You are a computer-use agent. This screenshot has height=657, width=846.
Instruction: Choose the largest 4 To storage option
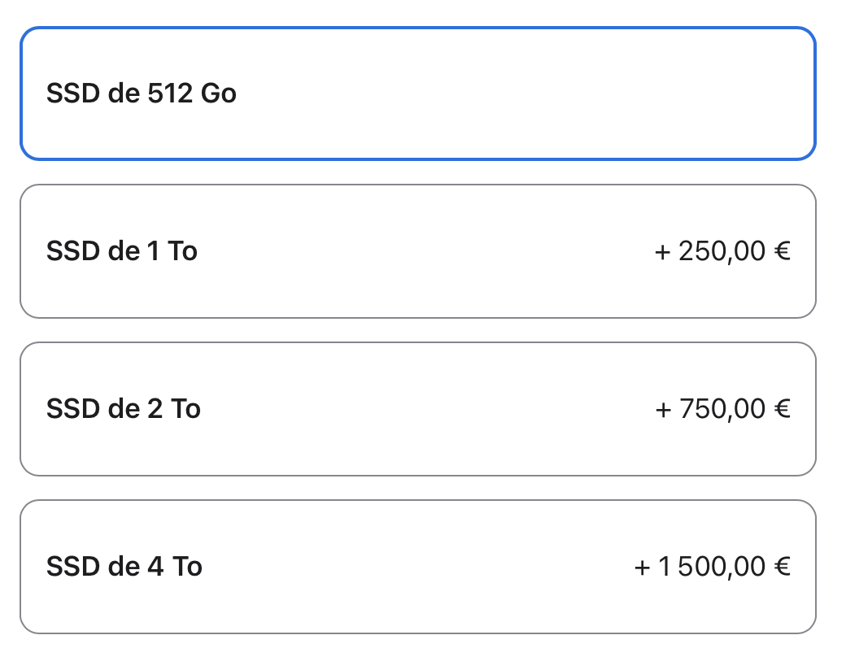(418, 567)
